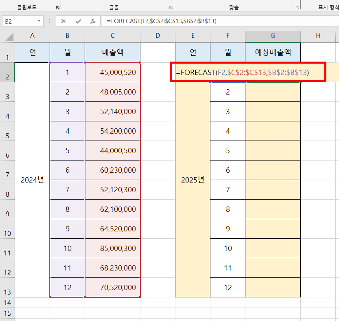Open the Insert Function fx icon

pyautogui.click(x=93, y=21)
